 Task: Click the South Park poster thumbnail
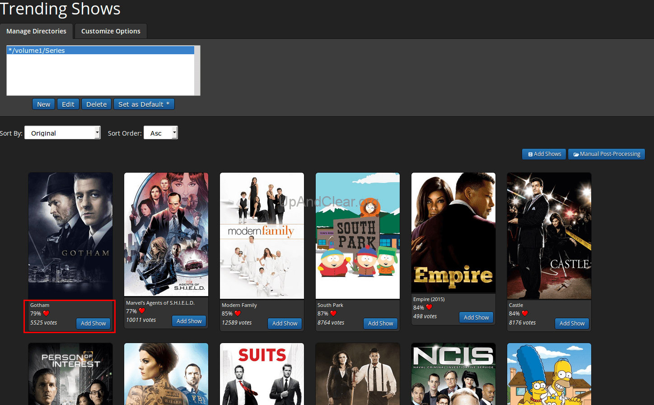[x=358, y=235]
